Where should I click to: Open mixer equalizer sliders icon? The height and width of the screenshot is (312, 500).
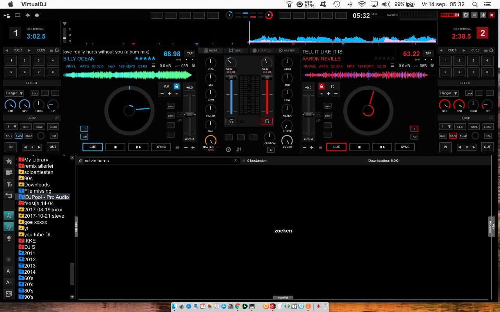coord(239,150)
